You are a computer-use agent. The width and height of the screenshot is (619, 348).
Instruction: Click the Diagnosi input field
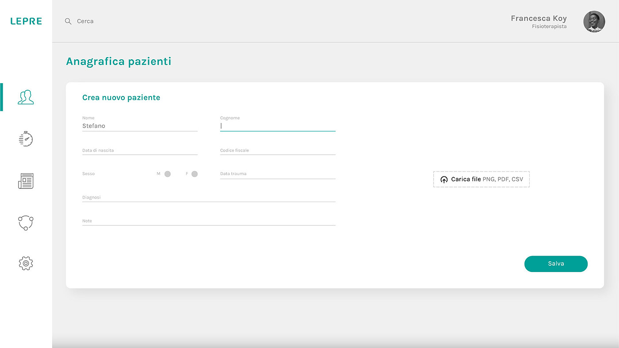(x=209, y=197)
